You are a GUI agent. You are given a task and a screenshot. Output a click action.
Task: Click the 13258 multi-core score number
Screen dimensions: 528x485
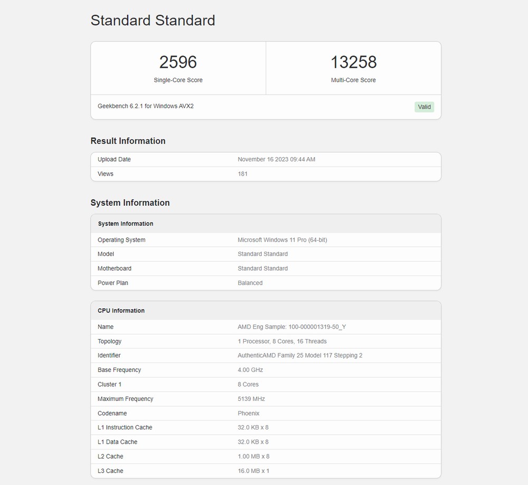click(x=353, y=62)
